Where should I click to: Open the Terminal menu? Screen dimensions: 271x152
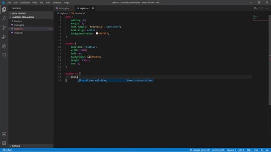tap(57, 3)
